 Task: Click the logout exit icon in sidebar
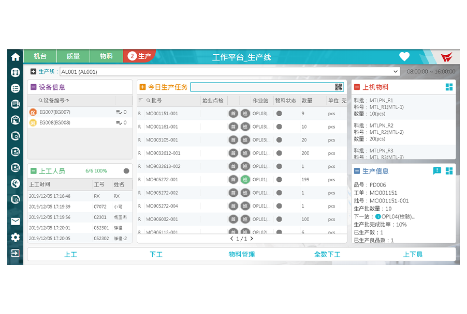tap(15, 253)
